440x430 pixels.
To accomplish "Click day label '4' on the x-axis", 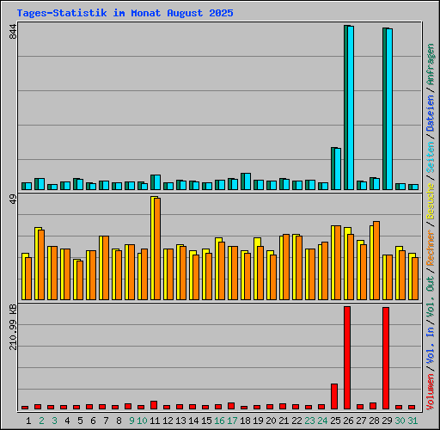I will point(67,421).
